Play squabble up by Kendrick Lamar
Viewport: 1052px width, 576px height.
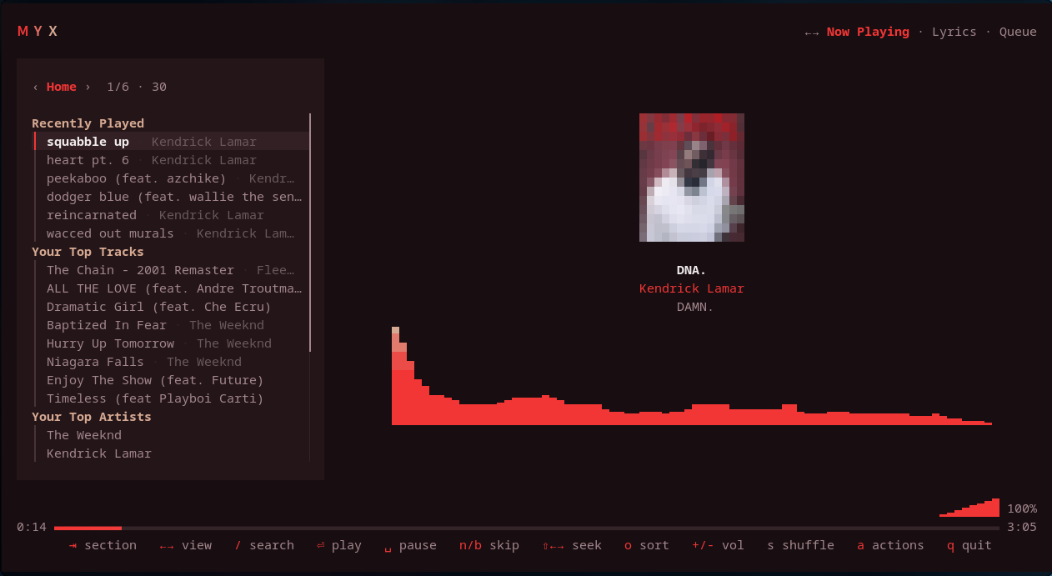coord(172,142)
